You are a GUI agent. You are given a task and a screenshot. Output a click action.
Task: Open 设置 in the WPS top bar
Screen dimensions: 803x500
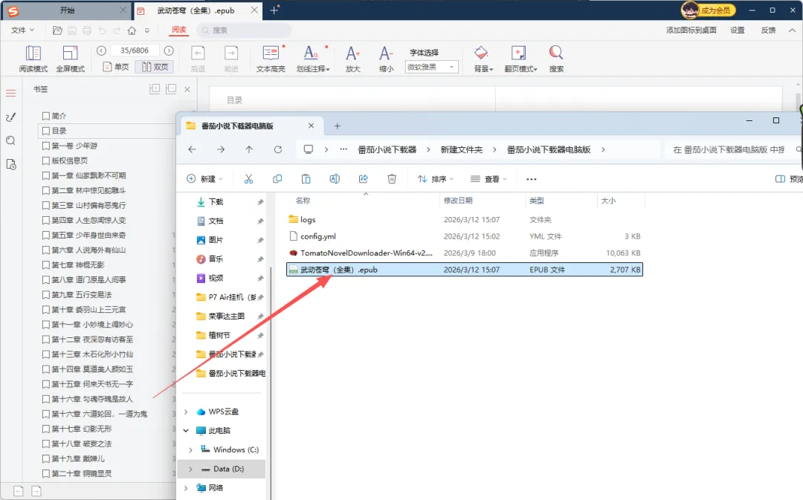pos(737,30)
